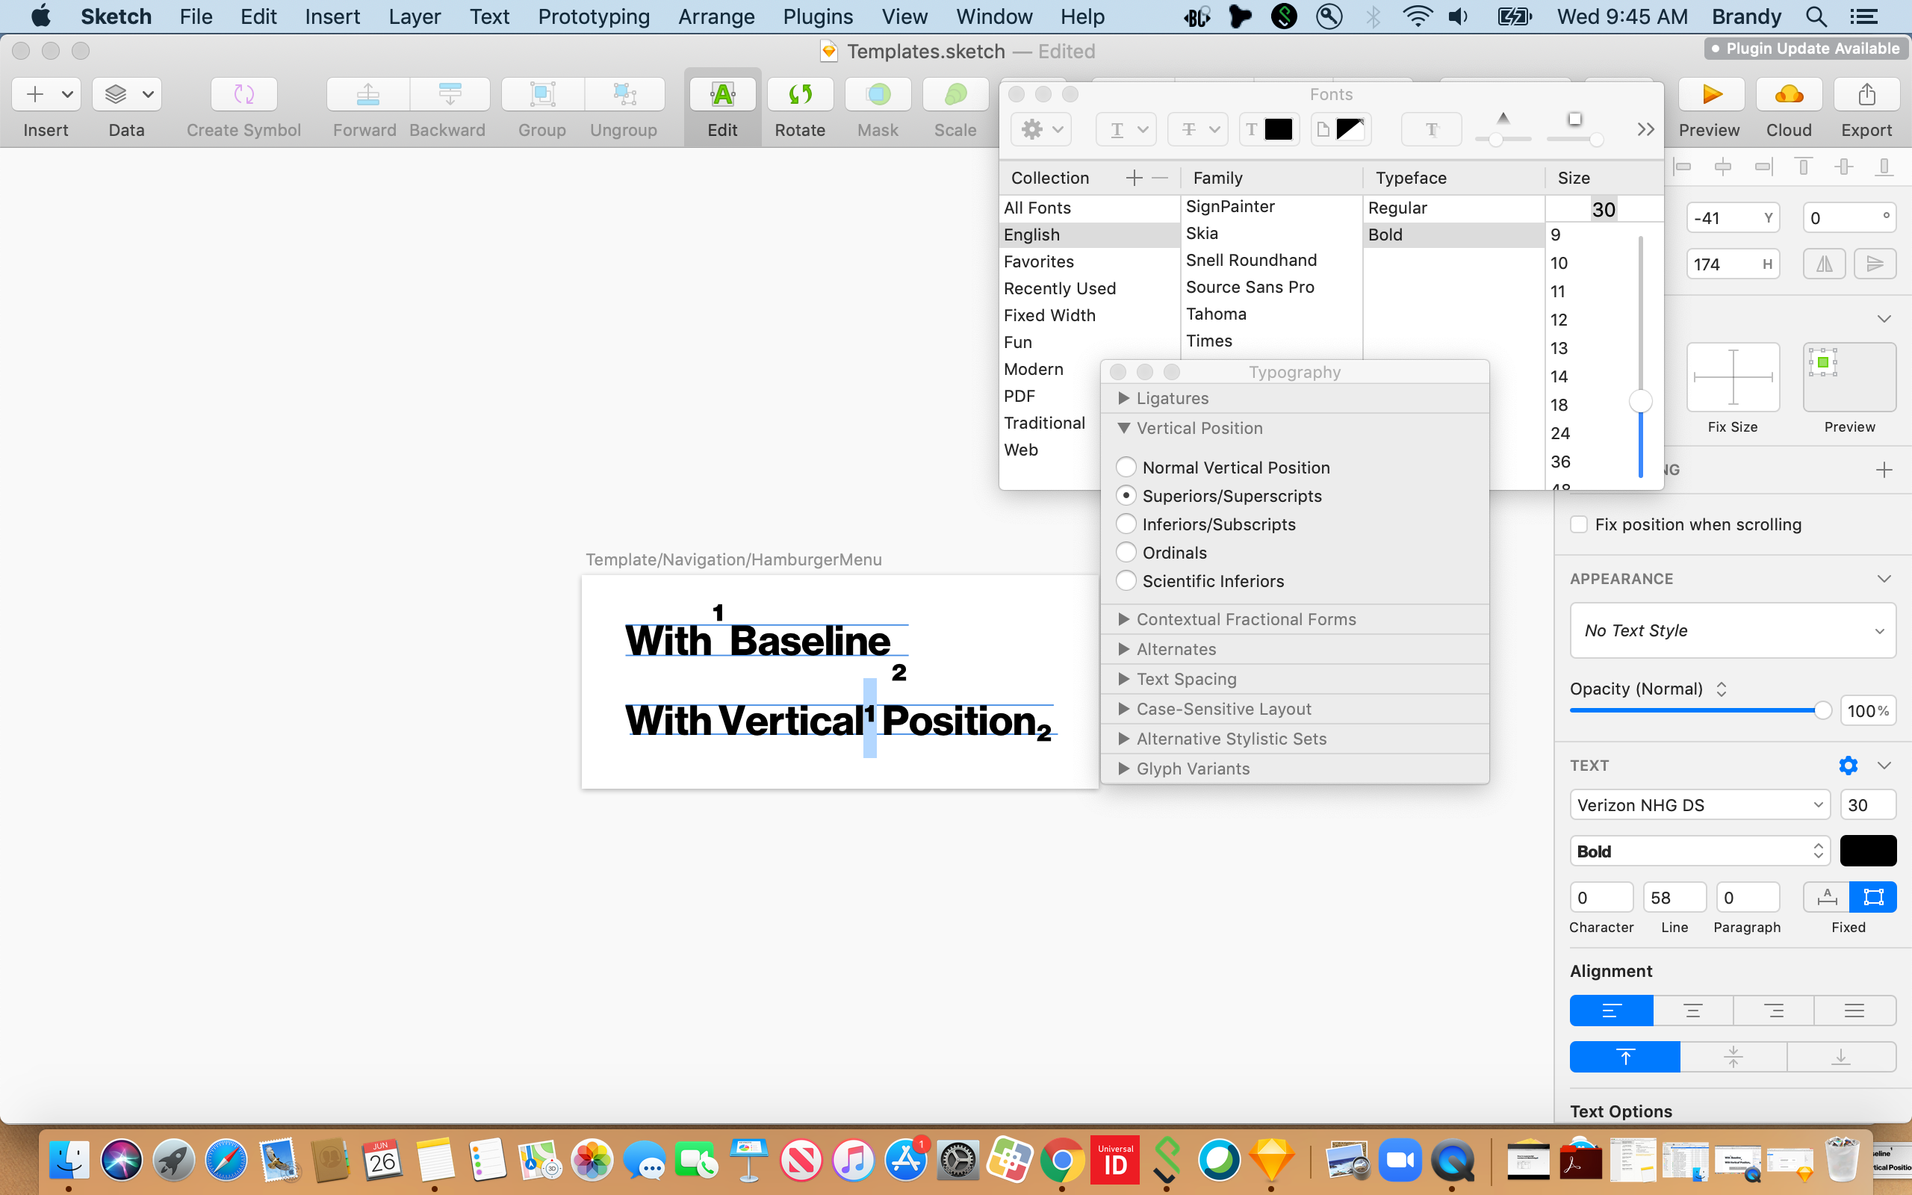Click the Ungroup layers icon
1912x1195 pixels.
click(624, 95)
